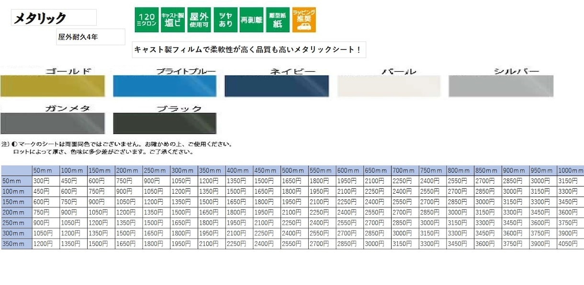Select the ガンメタ color swatch
The height and width of the screenshot is (285, 584).
coord(52,123)
